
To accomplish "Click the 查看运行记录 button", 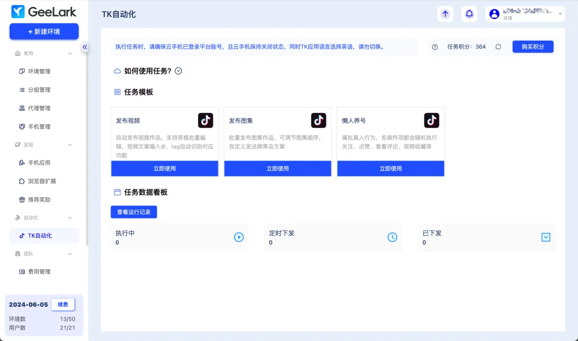I will [x=134, y=212].
